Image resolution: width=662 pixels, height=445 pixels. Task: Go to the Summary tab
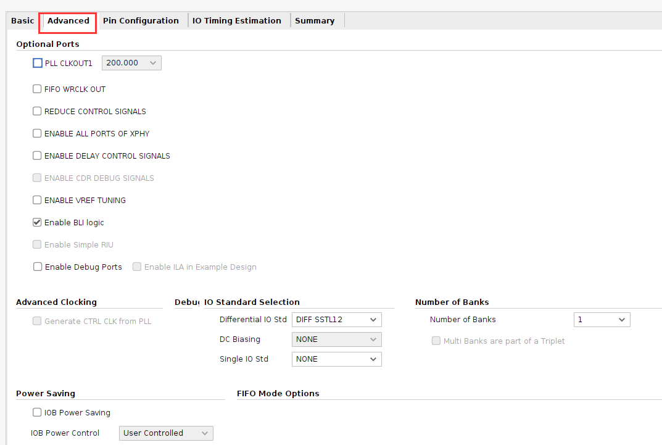click(x=315, y=21)
